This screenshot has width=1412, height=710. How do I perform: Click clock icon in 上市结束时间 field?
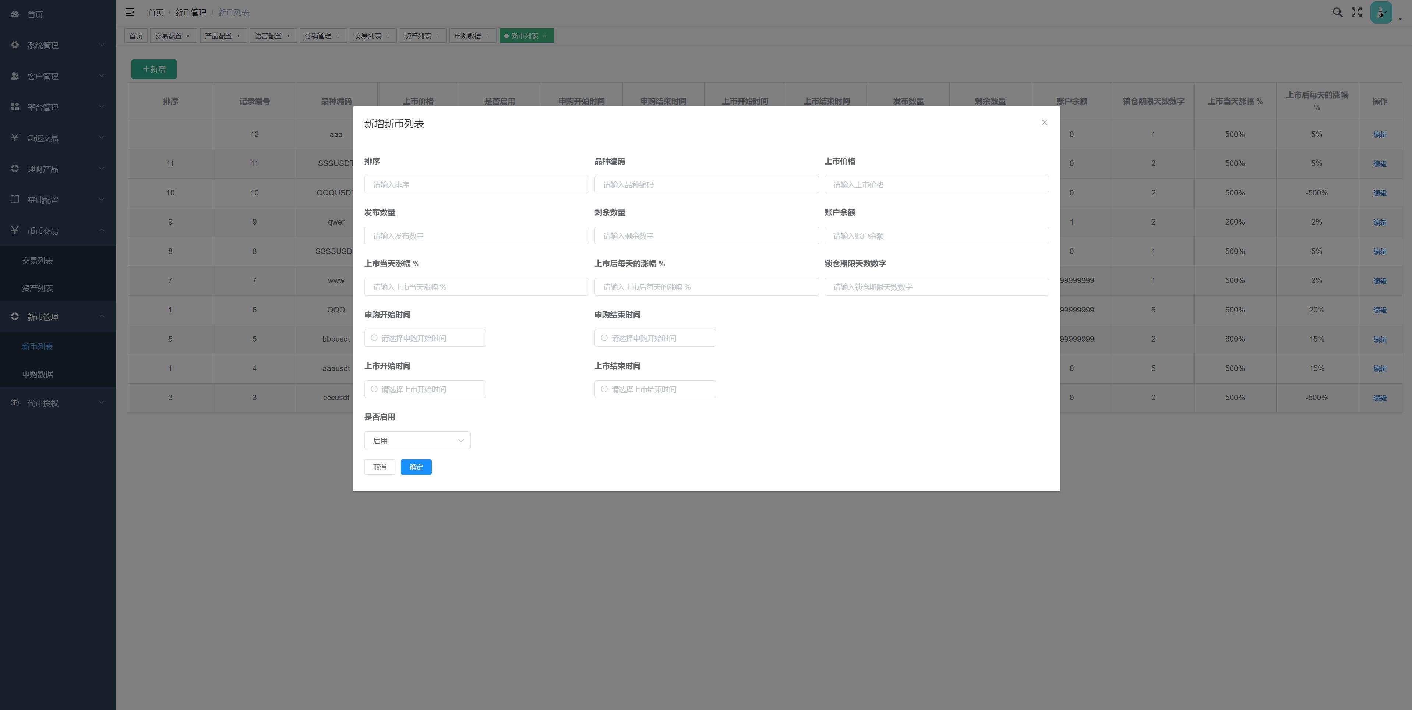(604, 389)
